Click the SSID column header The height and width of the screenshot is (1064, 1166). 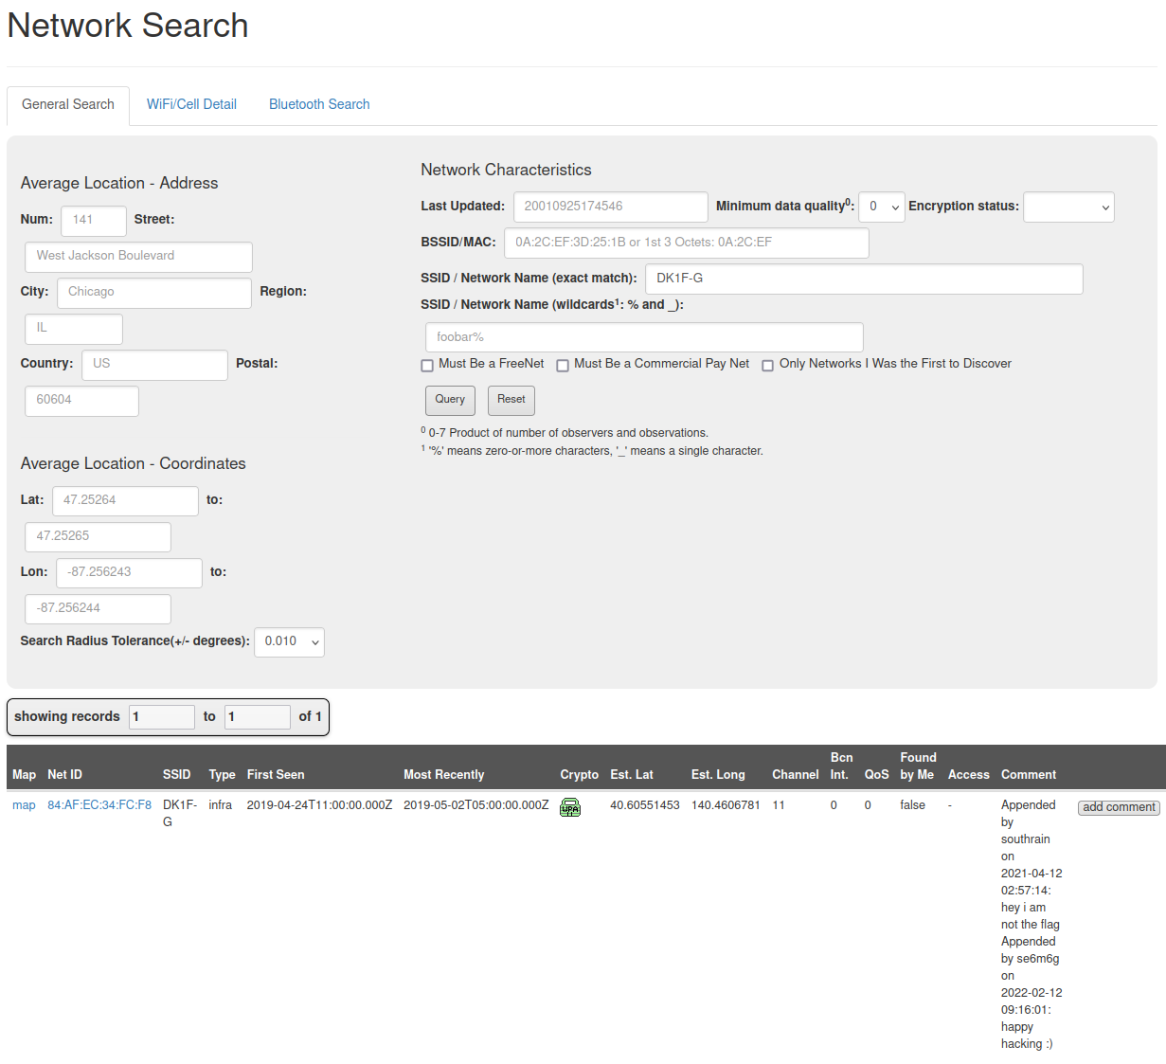coord(177,775)
